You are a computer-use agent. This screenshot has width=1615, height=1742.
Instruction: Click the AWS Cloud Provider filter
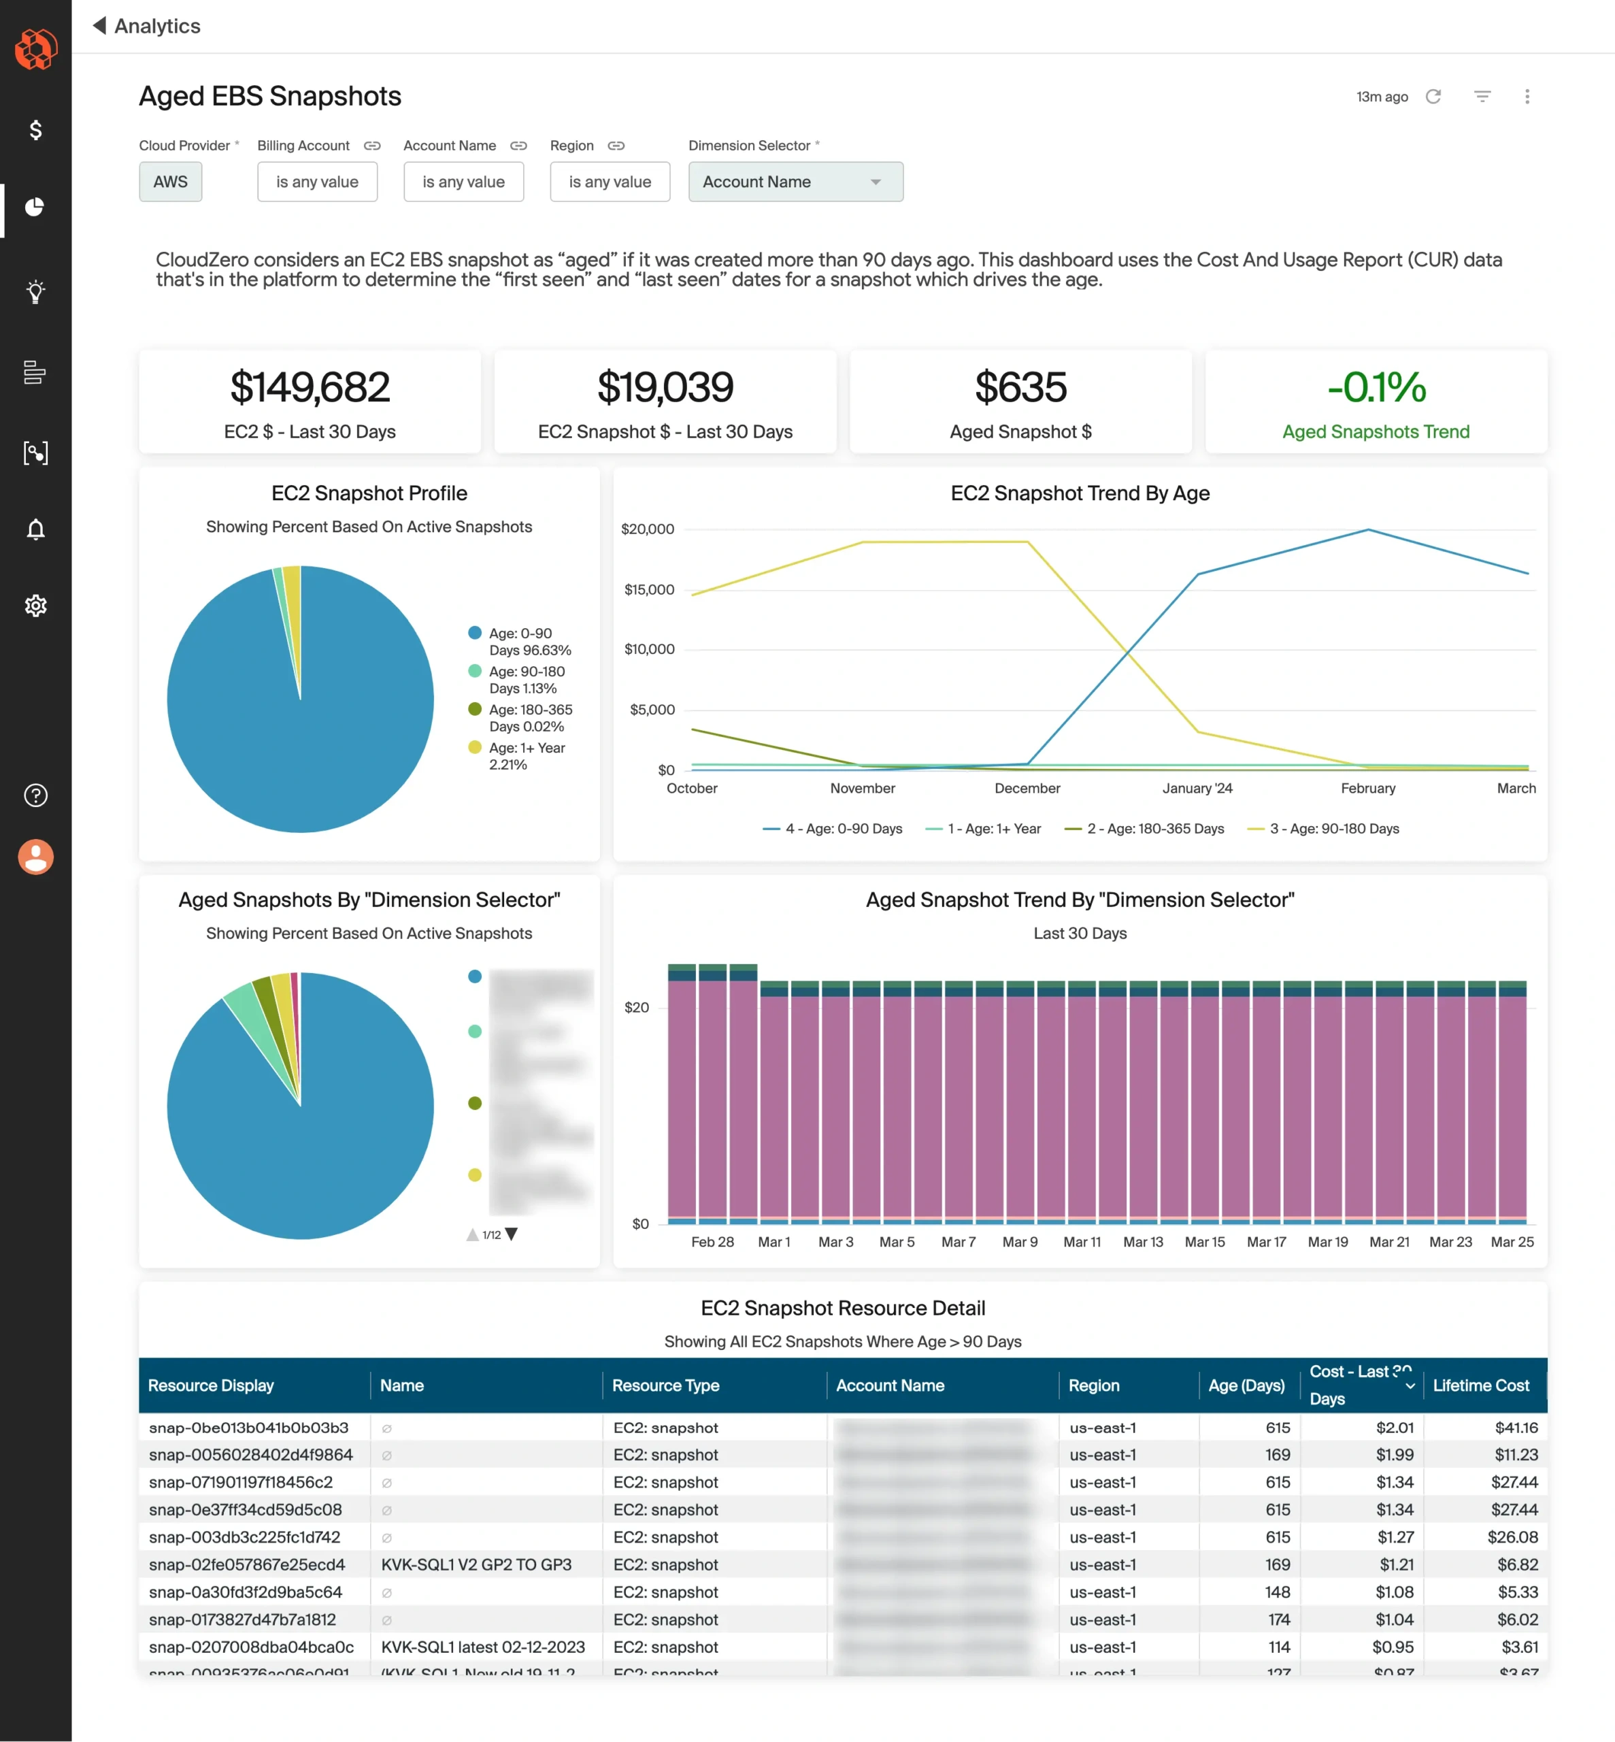[171, 182]
